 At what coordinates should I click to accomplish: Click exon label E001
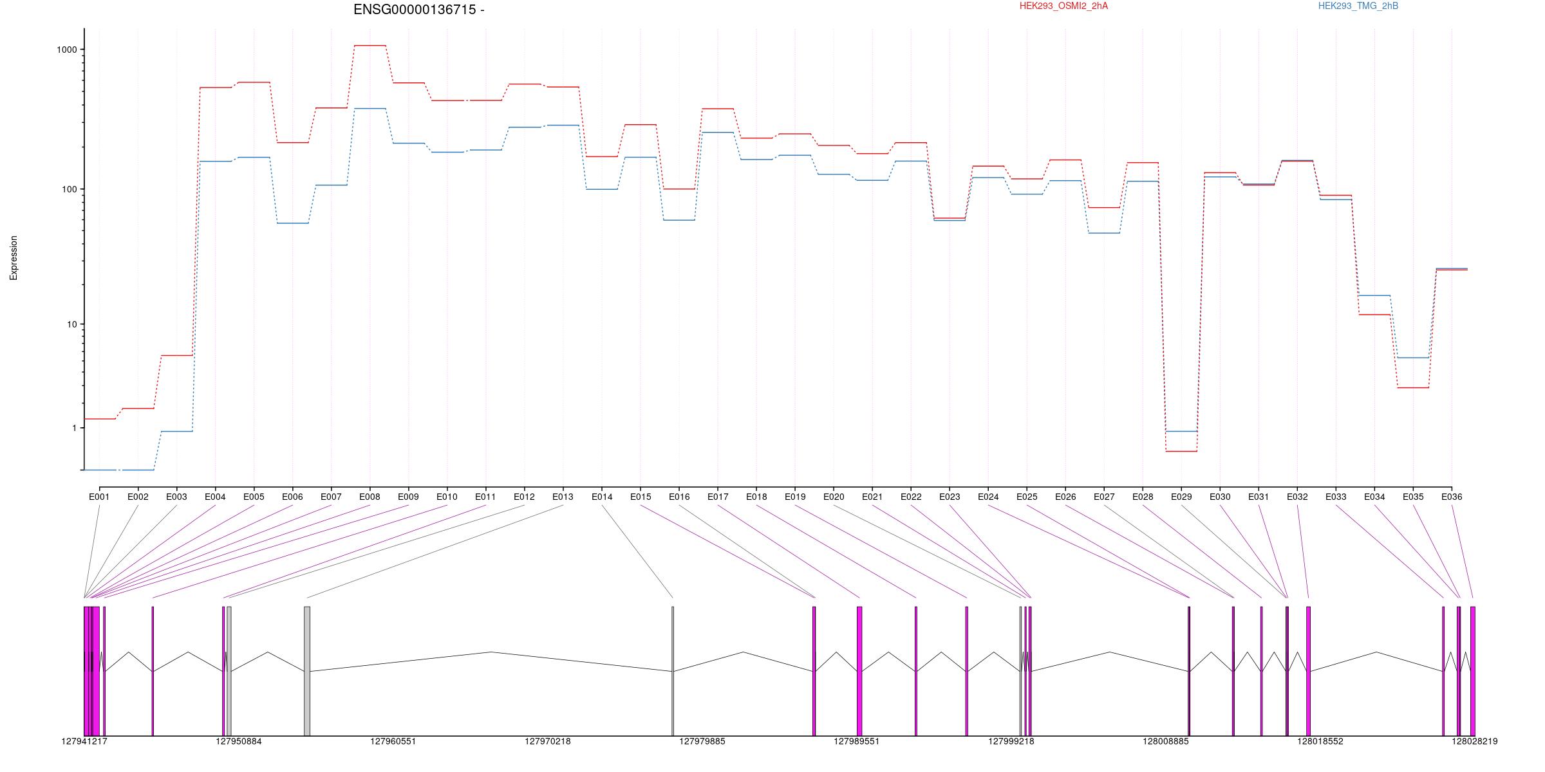pos(99,497)
